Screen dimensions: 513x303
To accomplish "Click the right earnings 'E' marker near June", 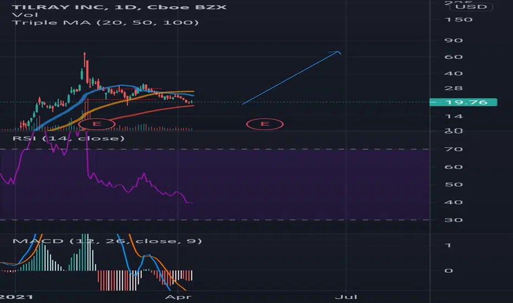I will point(265,124).
